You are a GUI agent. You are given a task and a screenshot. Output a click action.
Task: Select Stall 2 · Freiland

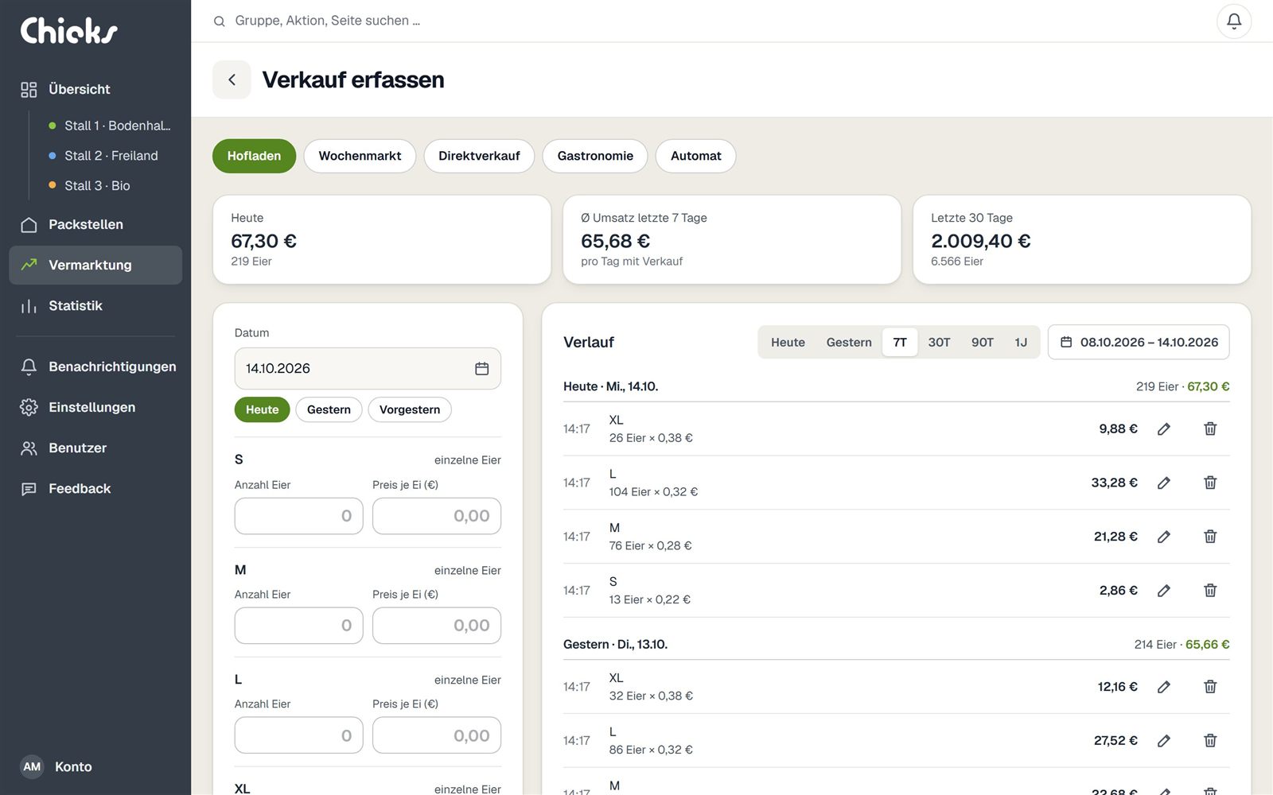111,156
